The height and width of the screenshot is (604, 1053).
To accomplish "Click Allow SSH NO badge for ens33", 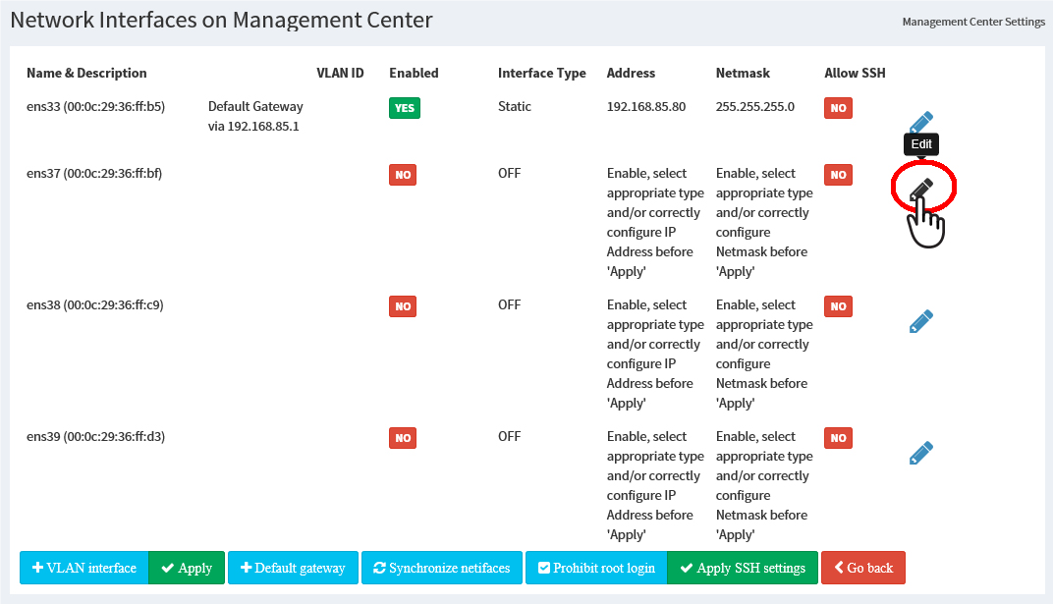I will [x=838, y=108].
